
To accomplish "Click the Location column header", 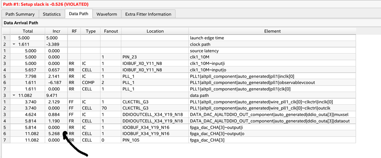I will click(x=154, y=31).
